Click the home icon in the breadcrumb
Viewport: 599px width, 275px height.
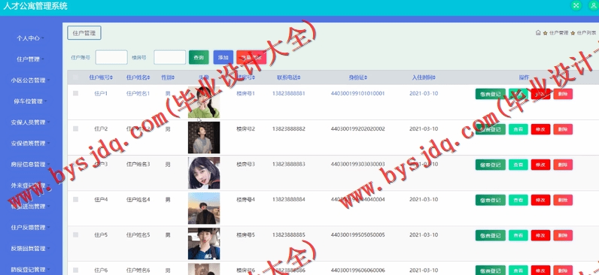pyautogui.click(x=538, y=33)
